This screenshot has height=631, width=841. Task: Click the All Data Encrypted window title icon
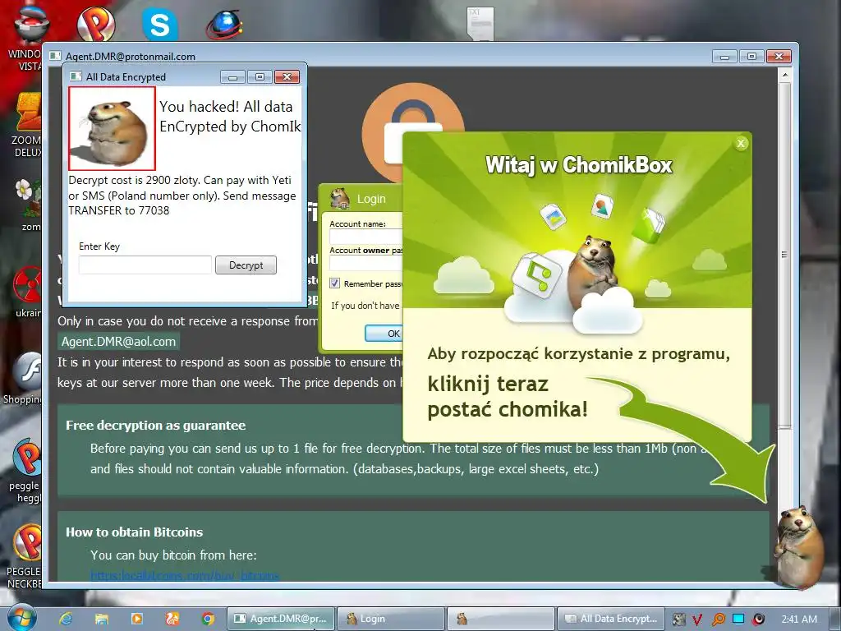76,76
